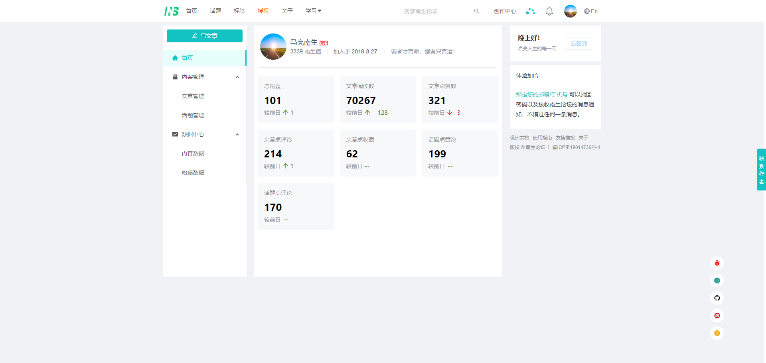Viewport: 766px width, 363px height.
Task: Open the 学习 dropdown menu
Action: pos(313,11)
